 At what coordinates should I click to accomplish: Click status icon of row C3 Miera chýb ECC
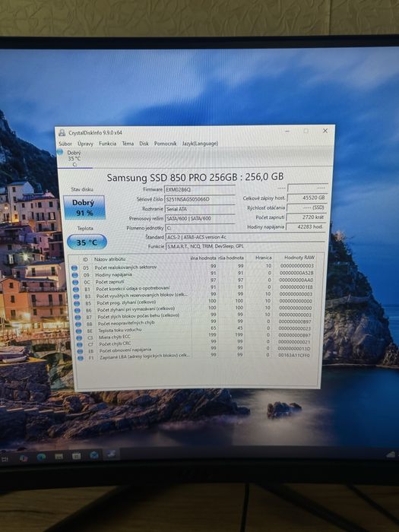79,338
